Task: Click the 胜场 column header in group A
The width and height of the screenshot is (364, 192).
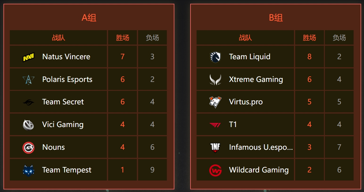Action: coord(122,38)
